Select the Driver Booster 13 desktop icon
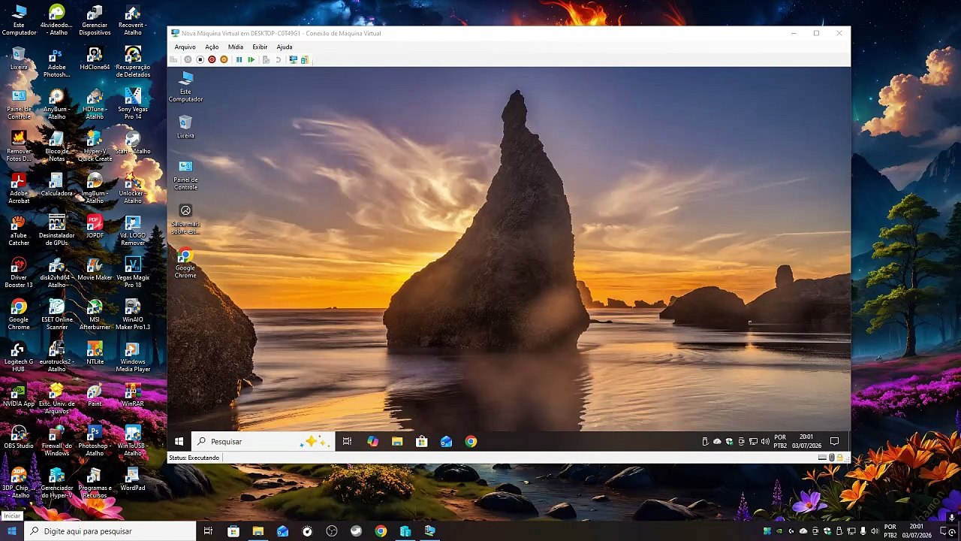Screen dimensions: 961x541 [x=19, y=272]
